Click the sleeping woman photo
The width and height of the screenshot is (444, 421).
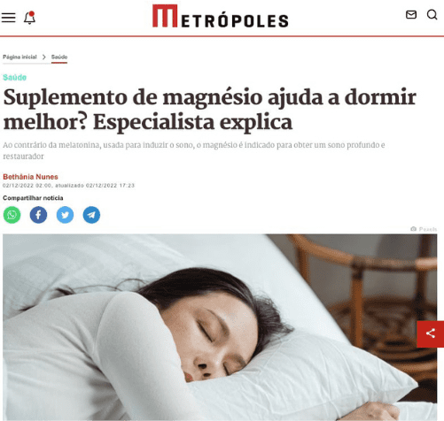point(220,327)
